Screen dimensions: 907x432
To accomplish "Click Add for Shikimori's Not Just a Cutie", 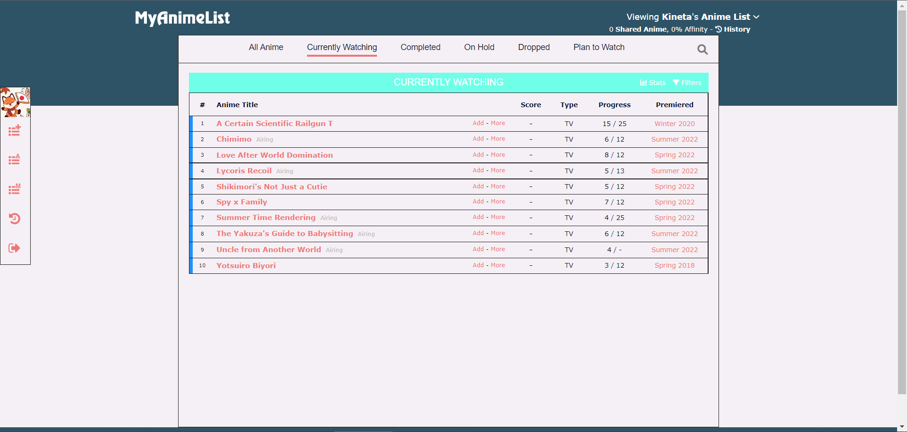I will tap(478, 186).
